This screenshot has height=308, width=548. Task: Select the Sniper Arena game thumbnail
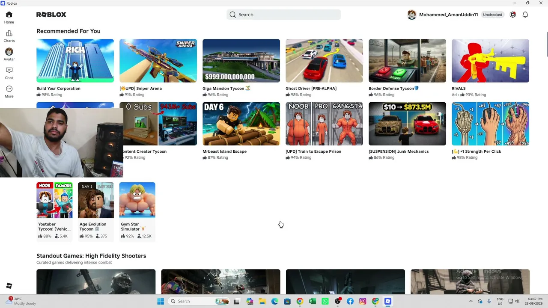pyautogui.click(x=158, y=61)
